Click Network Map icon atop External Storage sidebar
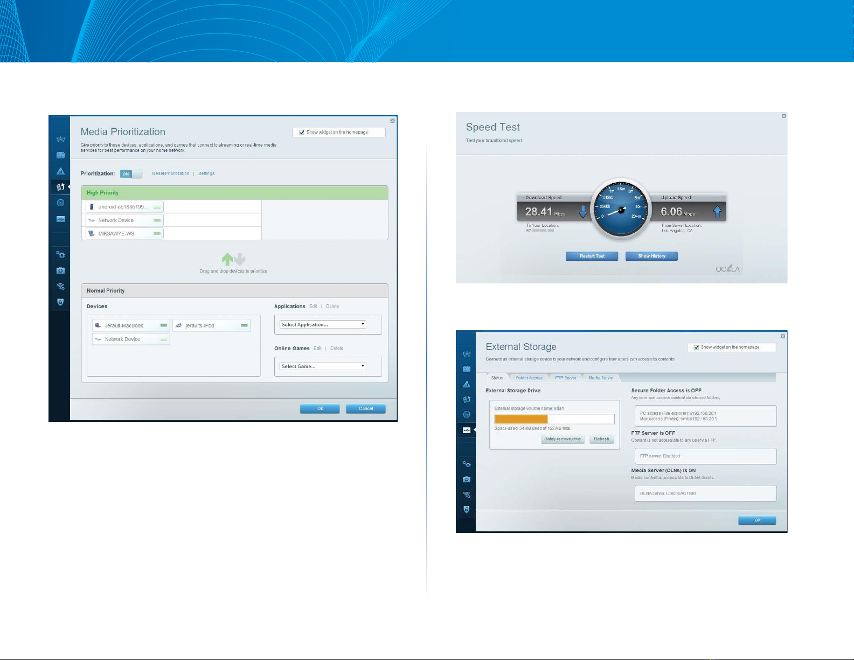This screenshot has height=660, width=854. (x=467, y=354)
